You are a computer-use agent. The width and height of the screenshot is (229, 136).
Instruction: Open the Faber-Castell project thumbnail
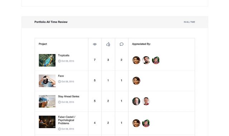(47, 122)
